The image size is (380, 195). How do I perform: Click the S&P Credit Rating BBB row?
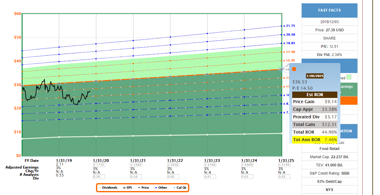pyautogui.click(x=329, y=173)
